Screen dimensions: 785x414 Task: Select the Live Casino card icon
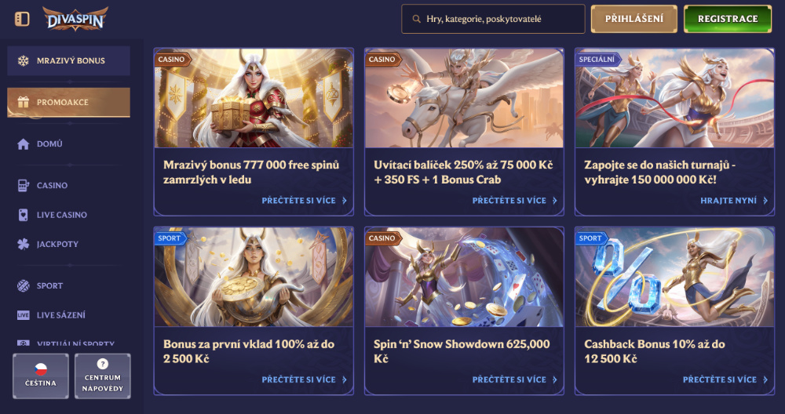(23, 215)
